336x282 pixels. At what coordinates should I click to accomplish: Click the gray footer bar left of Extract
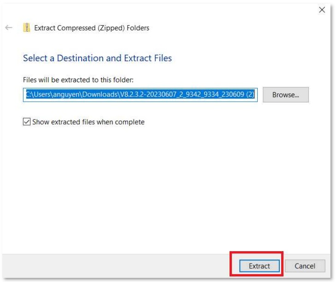(115, 266)
